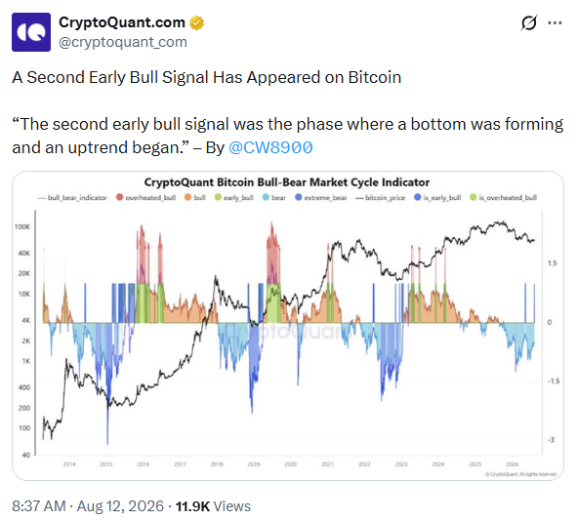Follow the @CW8900 mention link
The height and width of the screenshot is (521, 578).
point(271,147)
